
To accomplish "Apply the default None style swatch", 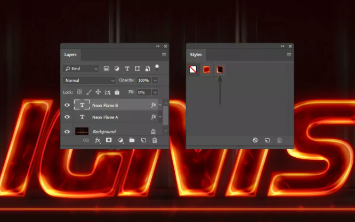I will click(x=193, y=69).
